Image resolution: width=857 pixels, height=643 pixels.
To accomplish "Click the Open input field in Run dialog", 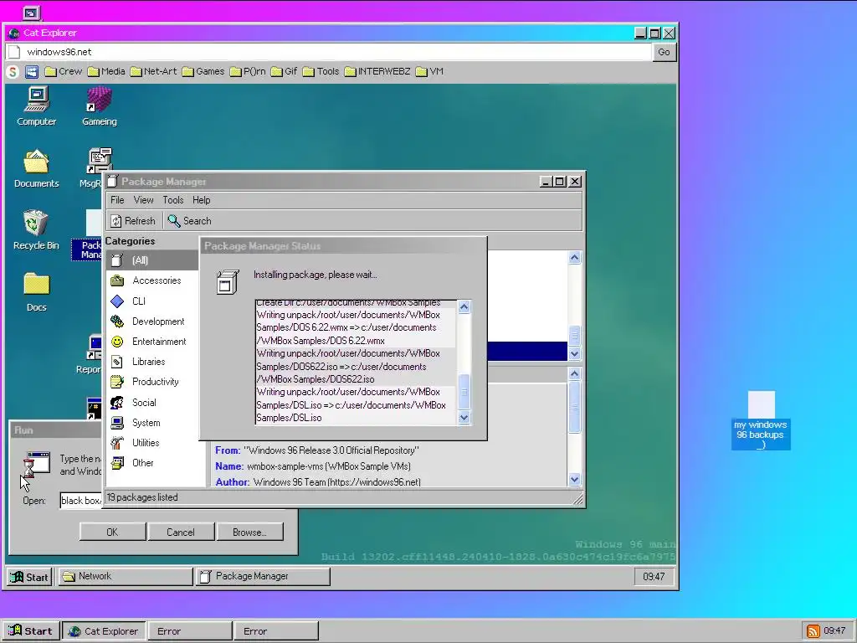I will tap(81, 501).
